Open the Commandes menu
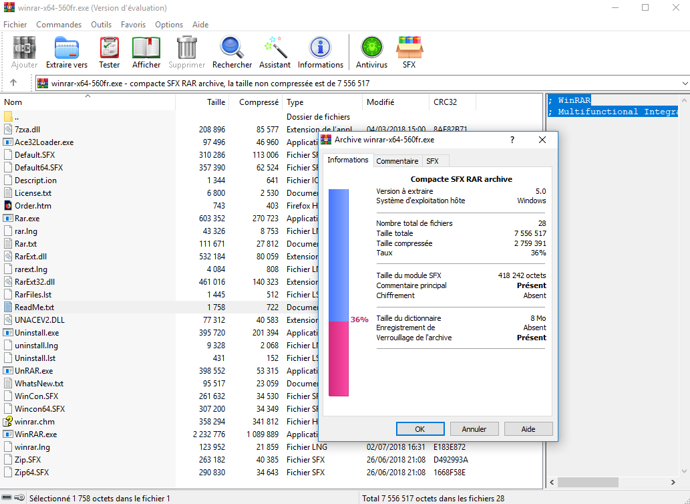This screenshot has height=504, width=690. (59, 25)
